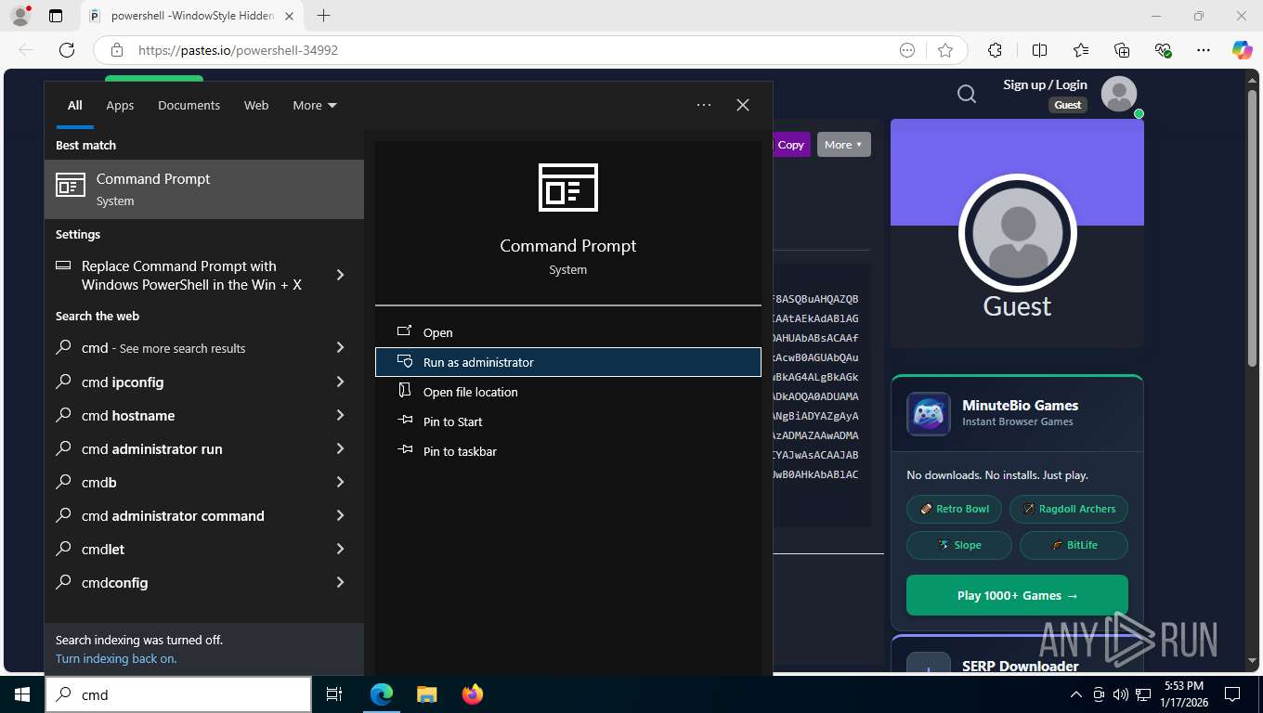Click the Copy paste button
This screenshot has height=713, width=1263.
(790, 144)
